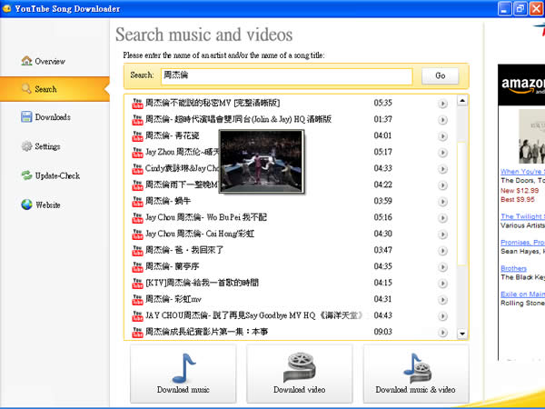Click the Settings gear icon in sidebar

[26, 146]
